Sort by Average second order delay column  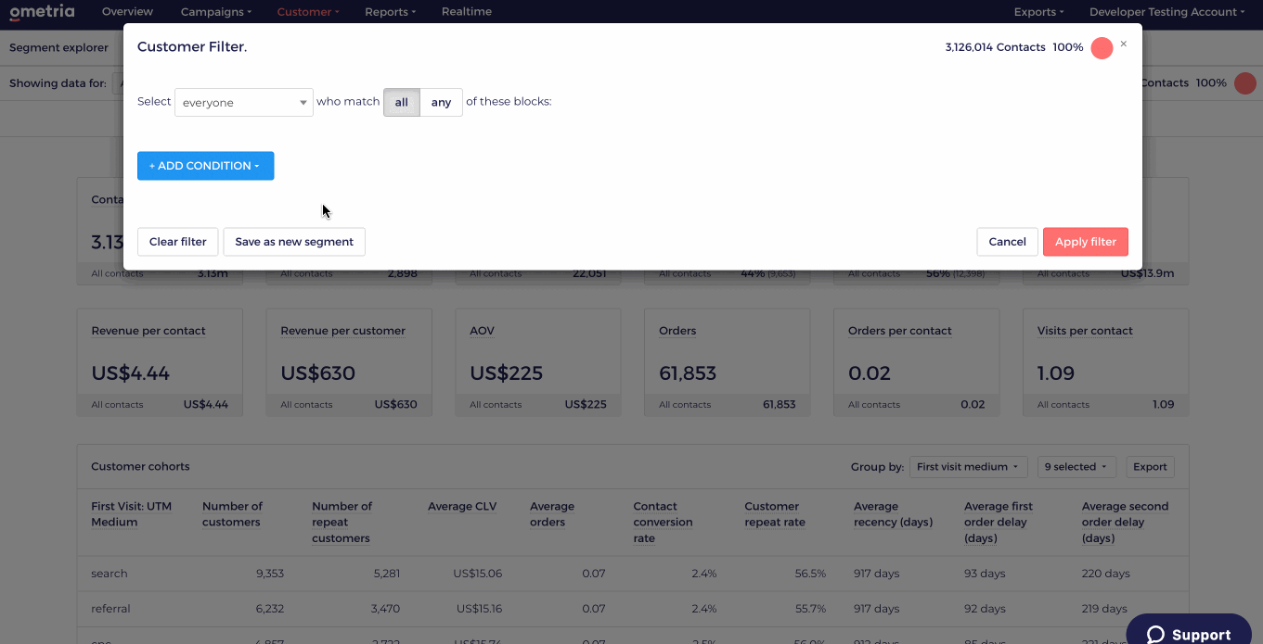1125,523
